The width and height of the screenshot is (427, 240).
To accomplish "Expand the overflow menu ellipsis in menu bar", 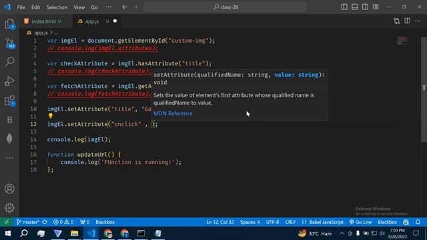I will (108, 7).
